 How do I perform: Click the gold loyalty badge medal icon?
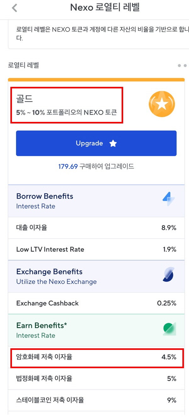(162, 104)
